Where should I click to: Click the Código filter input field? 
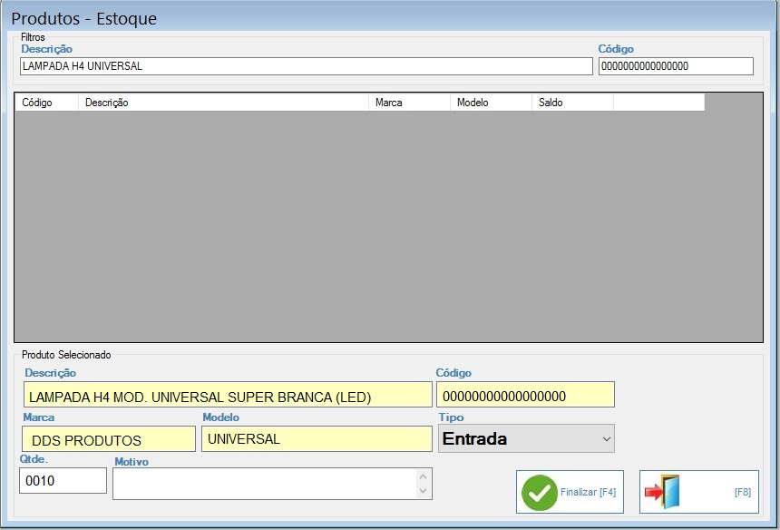676,66
